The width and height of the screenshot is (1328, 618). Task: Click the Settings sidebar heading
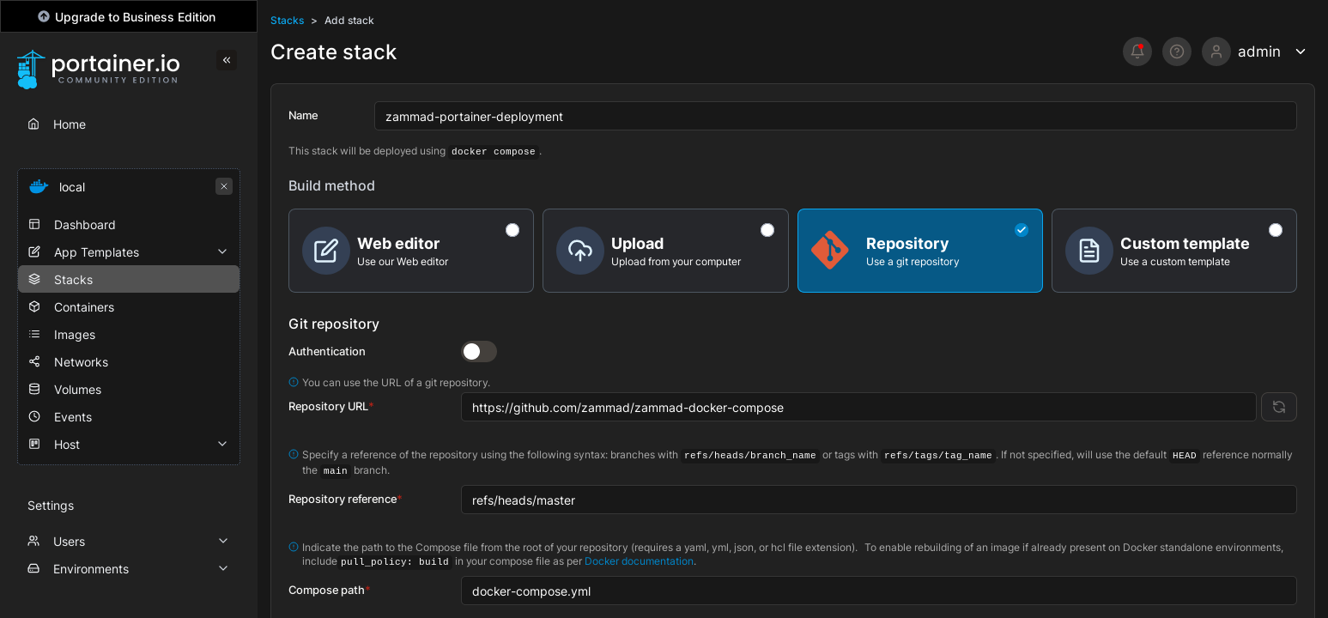[51, 506]
